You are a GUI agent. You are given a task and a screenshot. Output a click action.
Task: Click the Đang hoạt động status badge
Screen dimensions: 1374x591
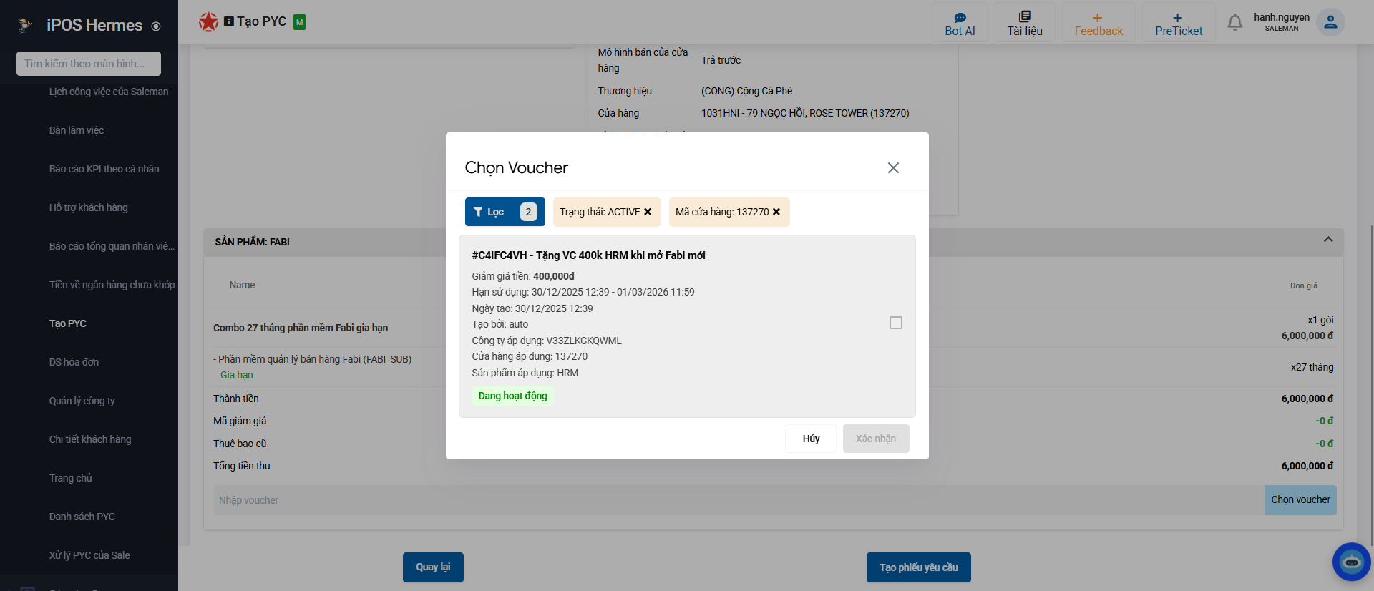[512, 396]
